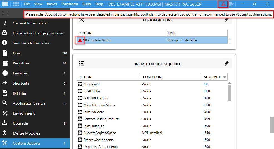Click the Summary Information icon
The image size is (274, 149).
(4, 43)
